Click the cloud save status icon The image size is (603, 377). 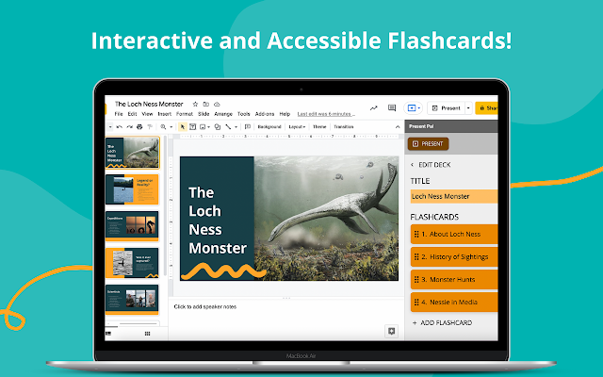coord(217,105)
